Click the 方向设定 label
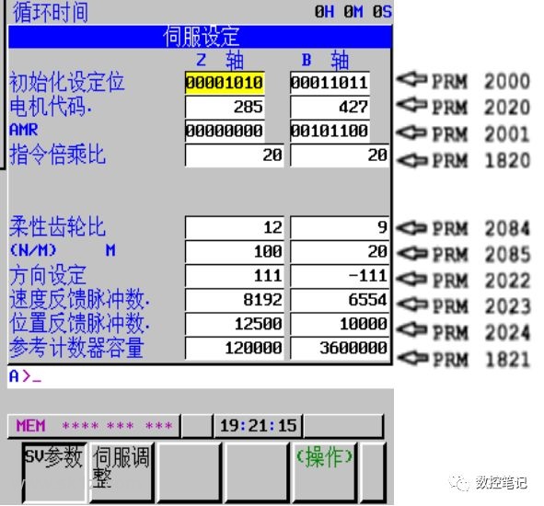Screen dimensions: 544x506 point(48,275)
